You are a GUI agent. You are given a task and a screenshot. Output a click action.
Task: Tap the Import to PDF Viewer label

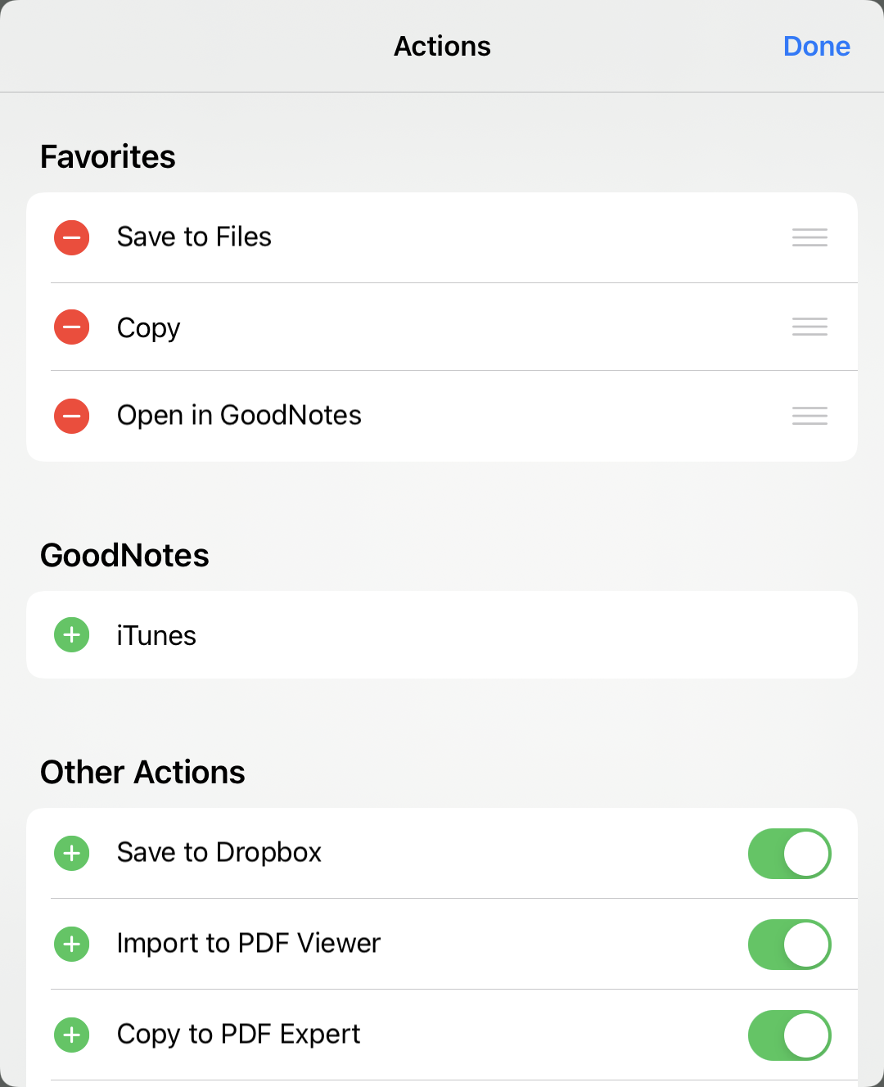pyautogui.click(x=248, y=944)
